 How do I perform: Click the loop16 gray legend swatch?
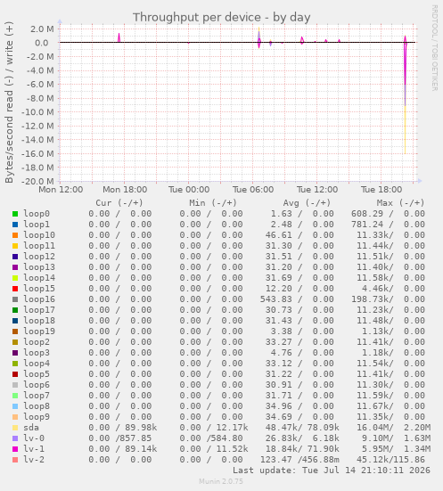click(15, 299)
